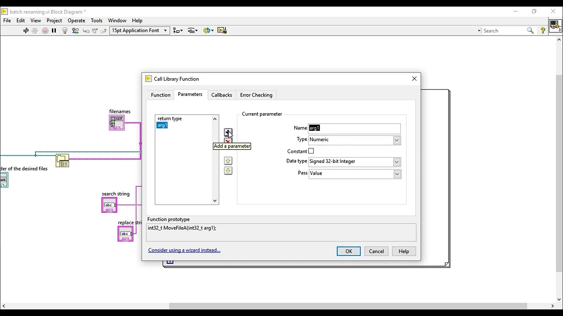Open the Distribute Objects menu
Image resolution: width=563 pixels, height=316 pixels.
pyautogui.click(x=193, y=31)
